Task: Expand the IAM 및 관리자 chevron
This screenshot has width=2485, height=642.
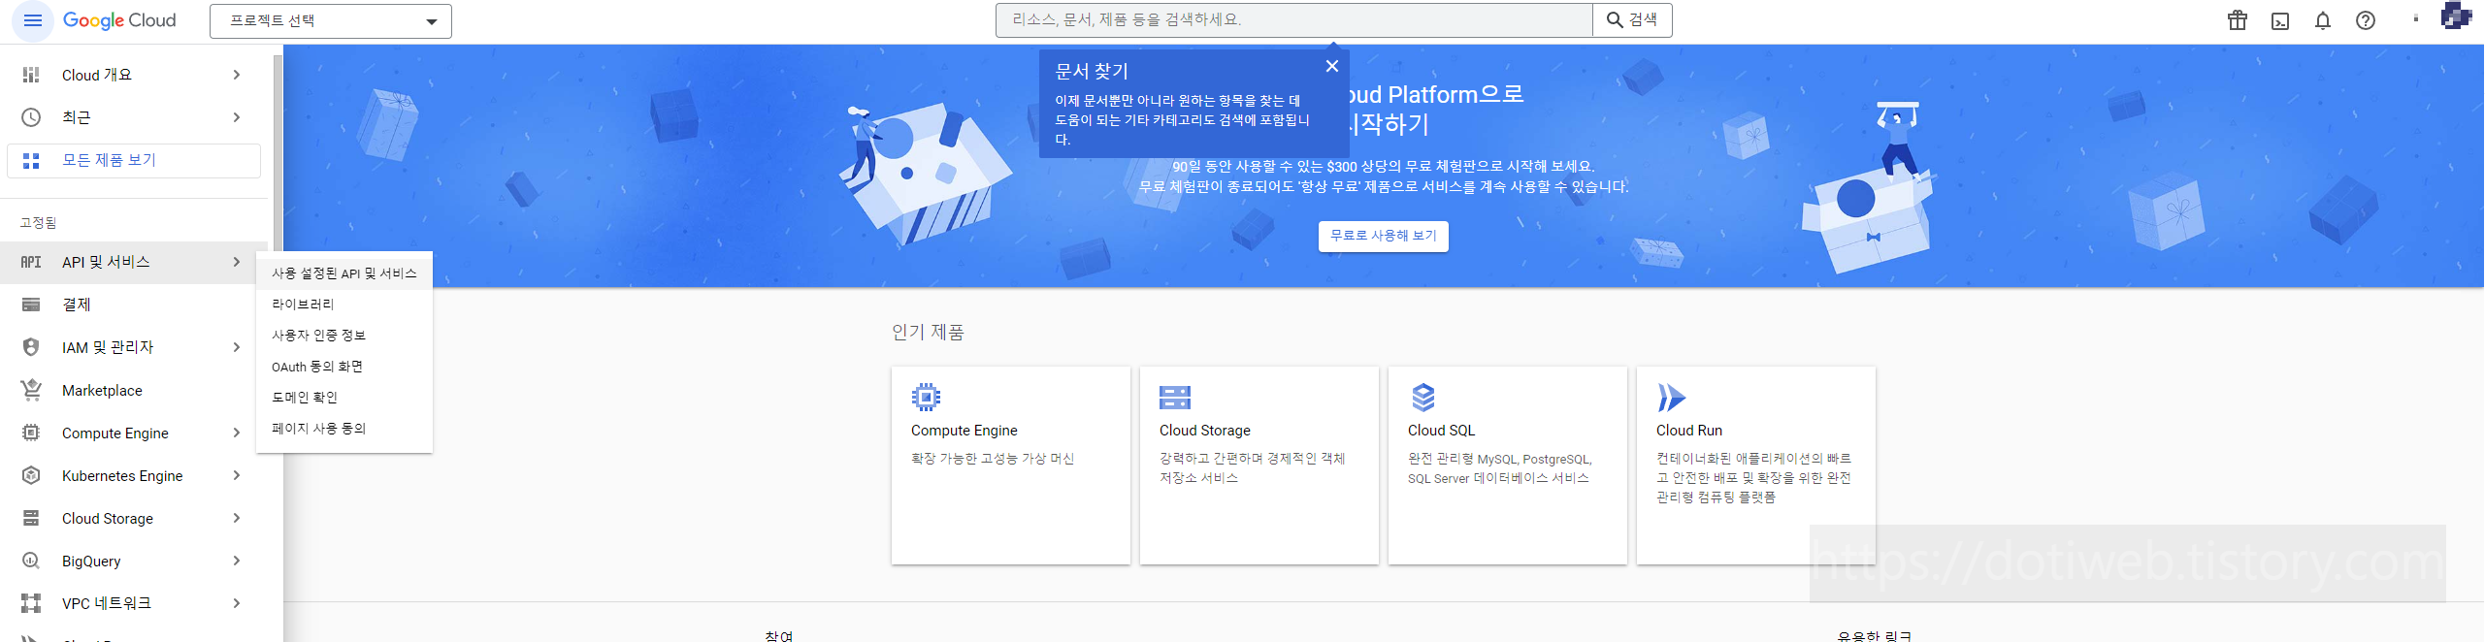Action: tap(237, 347)
